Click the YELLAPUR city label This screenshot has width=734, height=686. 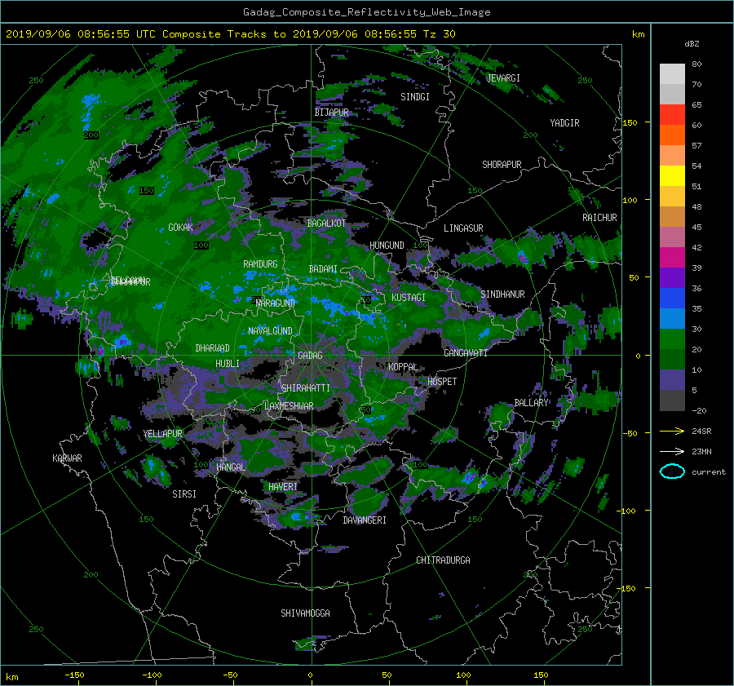coord(162,434)
